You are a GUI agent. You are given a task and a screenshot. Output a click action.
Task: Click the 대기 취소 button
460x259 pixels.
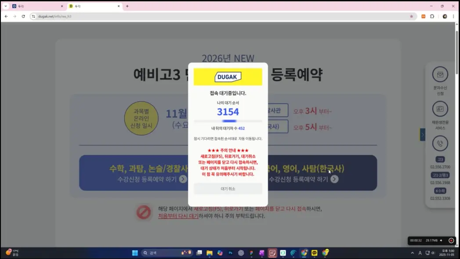[x=228, y=188]
